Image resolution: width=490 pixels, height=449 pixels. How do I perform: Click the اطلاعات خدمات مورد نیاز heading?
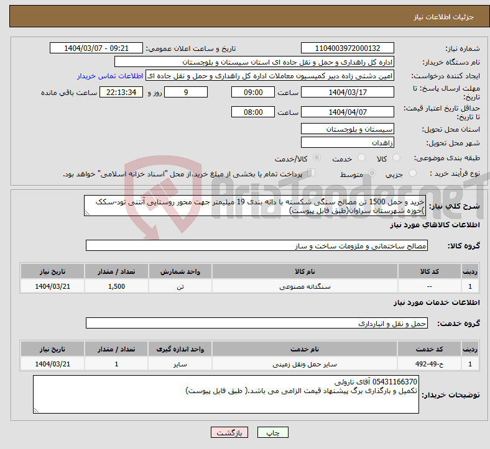click(x=437, y=302)
